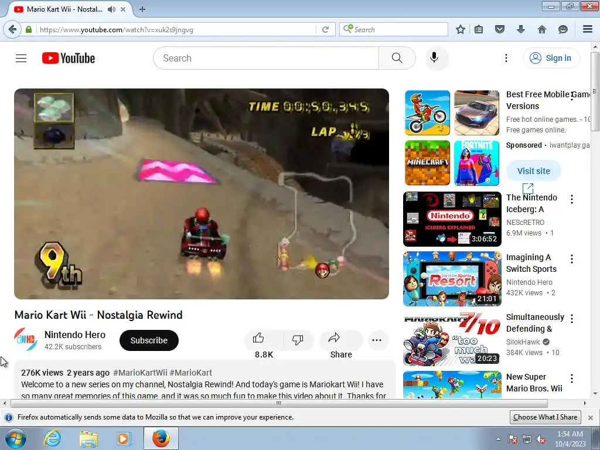
Task: Open the #MarioKart hashtag link
Action: pyautogui.click(x=190, y=373)
